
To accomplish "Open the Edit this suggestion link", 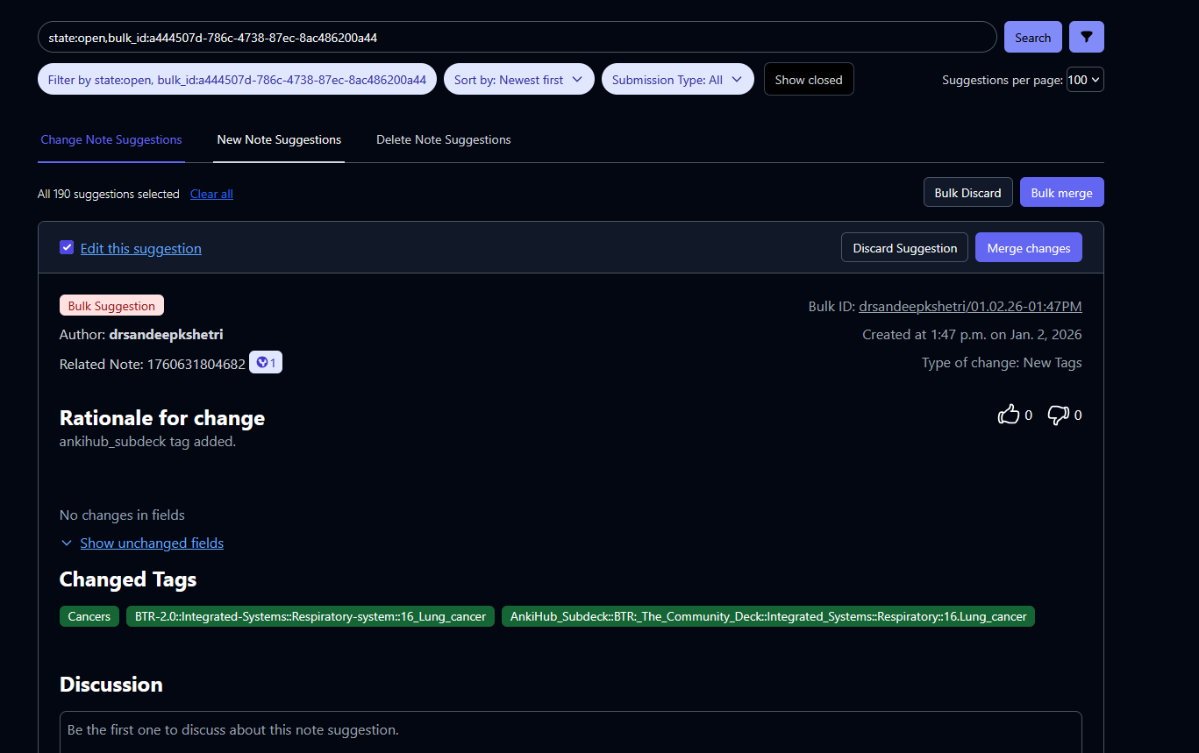I will 140,249.
